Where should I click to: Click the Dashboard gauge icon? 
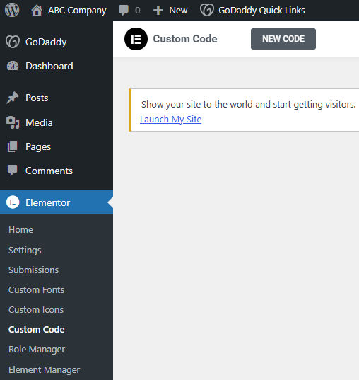tap(13, 66)
